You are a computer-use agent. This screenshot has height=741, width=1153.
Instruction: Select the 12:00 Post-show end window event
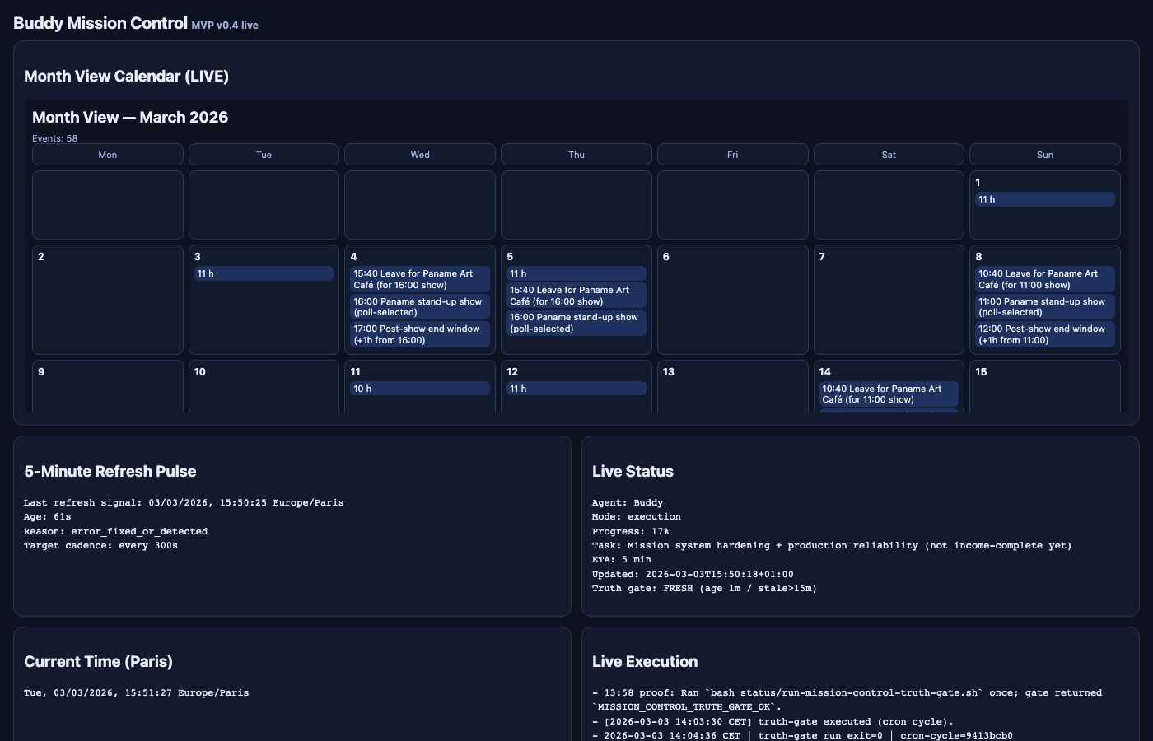point(1044,334)
